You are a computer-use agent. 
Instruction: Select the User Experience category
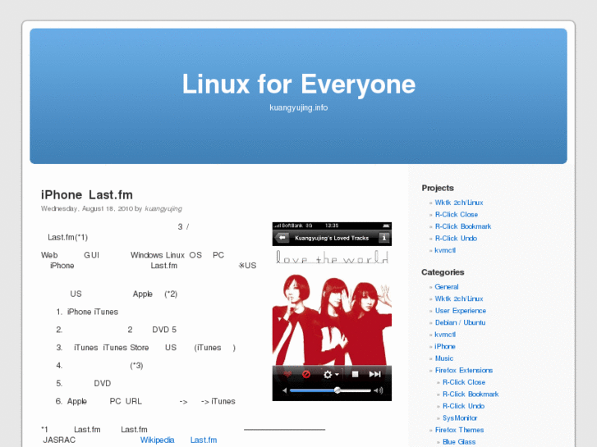[x=461, y=310]
